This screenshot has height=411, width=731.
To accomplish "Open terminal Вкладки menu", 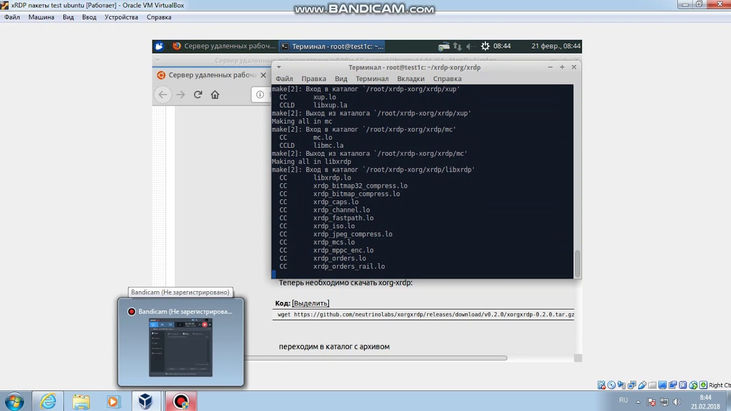I will (x=411, y=79).
